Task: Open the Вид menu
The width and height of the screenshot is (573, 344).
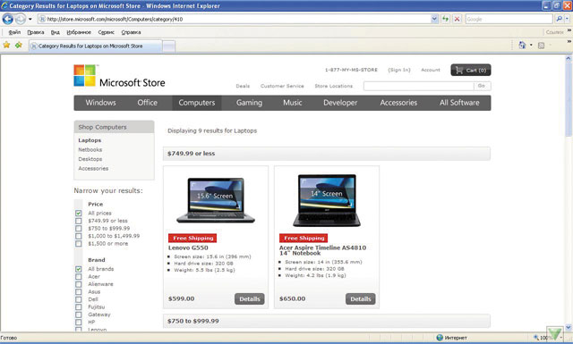Action: click(56, 32)
